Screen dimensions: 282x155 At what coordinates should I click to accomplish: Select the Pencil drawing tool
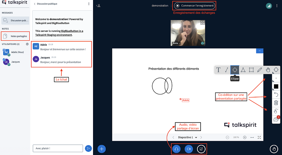click(259, 70)
